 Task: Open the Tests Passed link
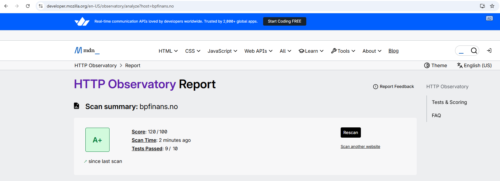point(147,148)
